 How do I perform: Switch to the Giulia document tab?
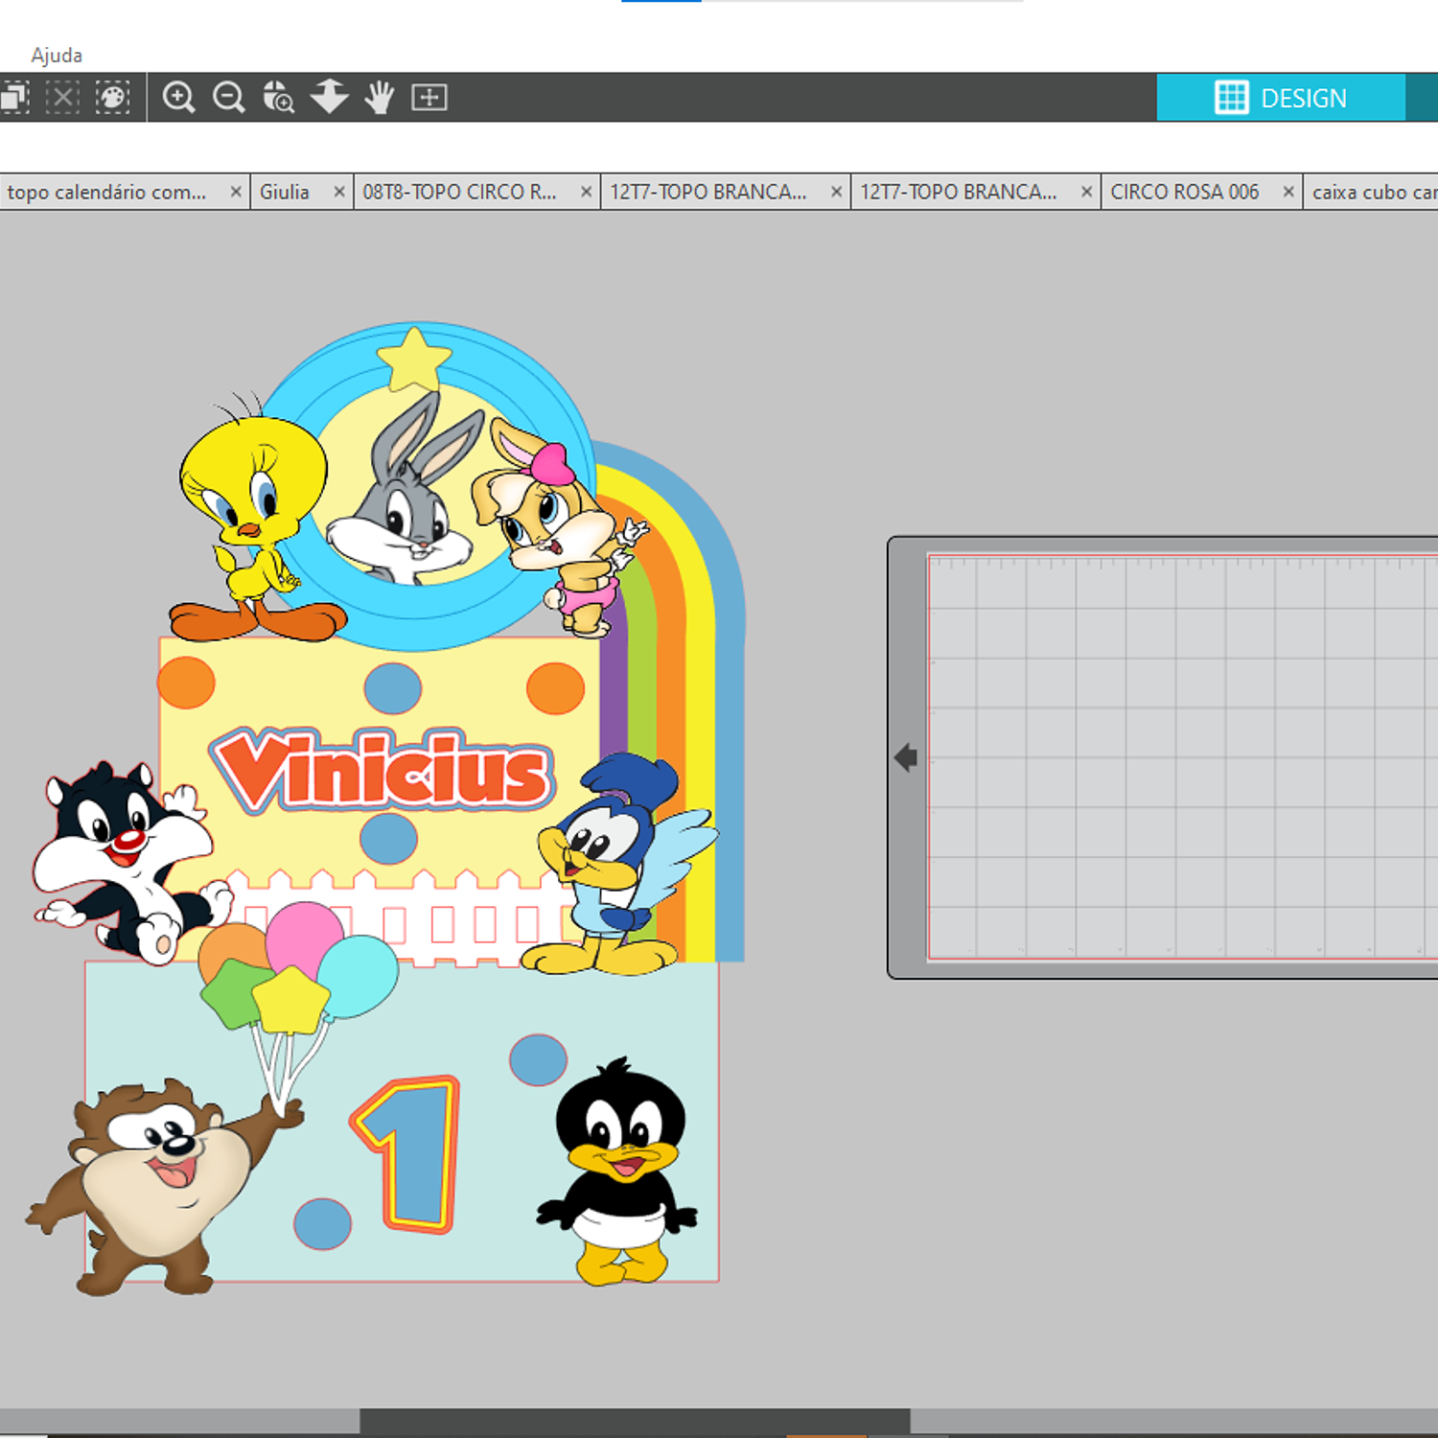[283, 191]
